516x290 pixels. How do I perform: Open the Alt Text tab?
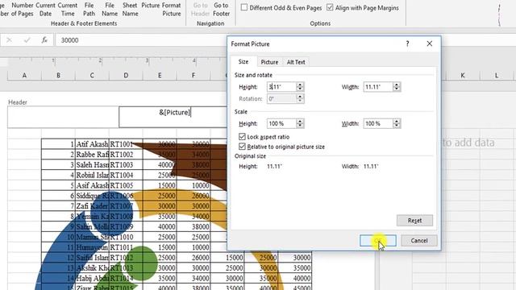click(296, 62)
